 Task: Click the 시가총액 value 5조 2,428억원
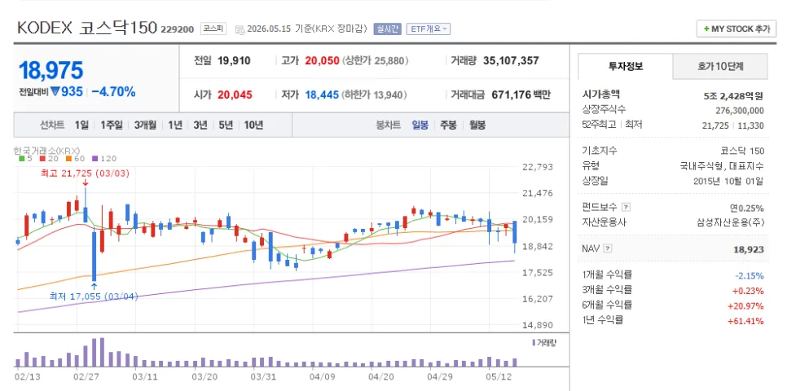734,95
